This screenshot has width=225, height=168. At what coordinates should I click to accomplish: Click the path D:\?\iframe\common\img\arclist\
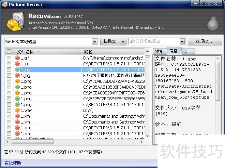(113, 58)
